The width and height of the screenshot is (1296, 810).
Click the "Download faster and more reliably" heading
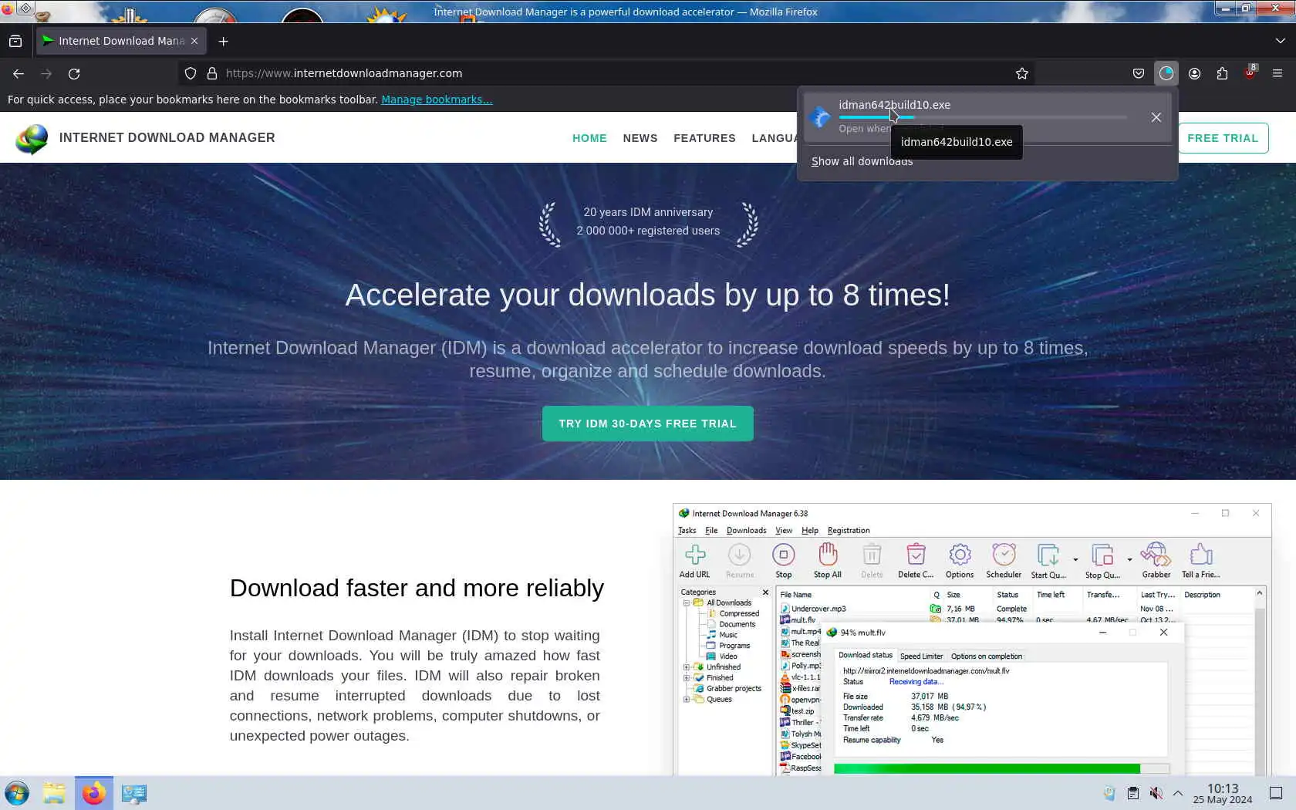tap(417, 588)
